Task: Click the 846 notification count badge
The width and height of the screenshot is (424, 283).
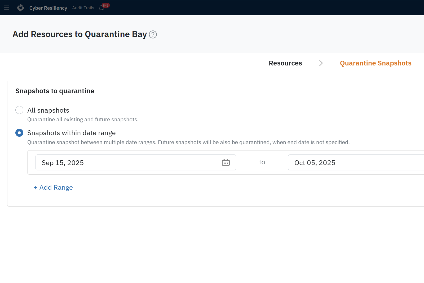Action: point(106,6)
